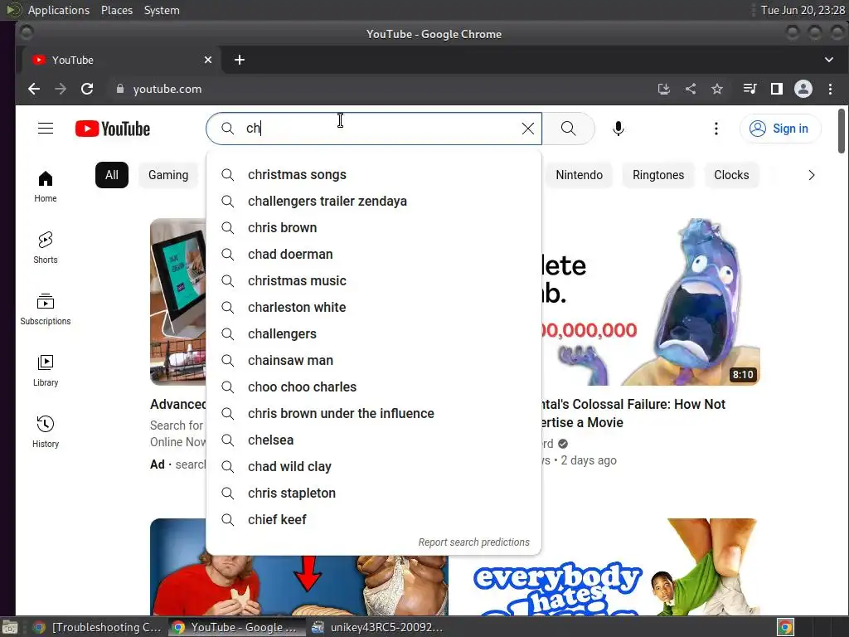Open the Colossal Failure video thumbnail
This screenshot has height=637, width=849.
651,302
